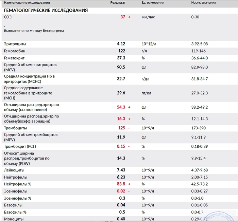Select the Гемоглобин result value 122

click(x=121, y=51)
